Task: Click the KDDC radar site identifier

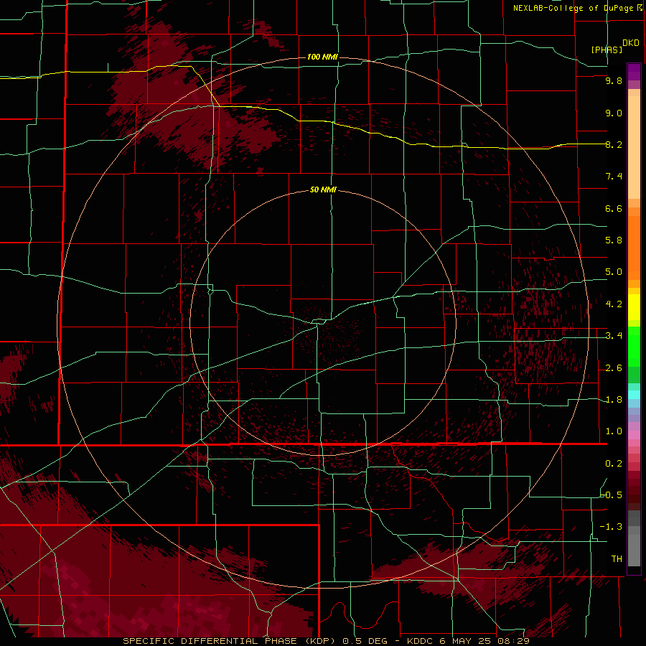Action: click(421, 641)
